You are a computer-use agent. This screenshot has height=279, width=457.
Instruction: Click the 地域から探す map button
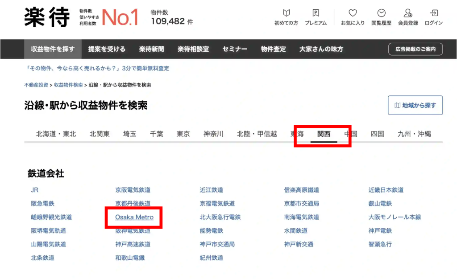[x=415, y=106]
